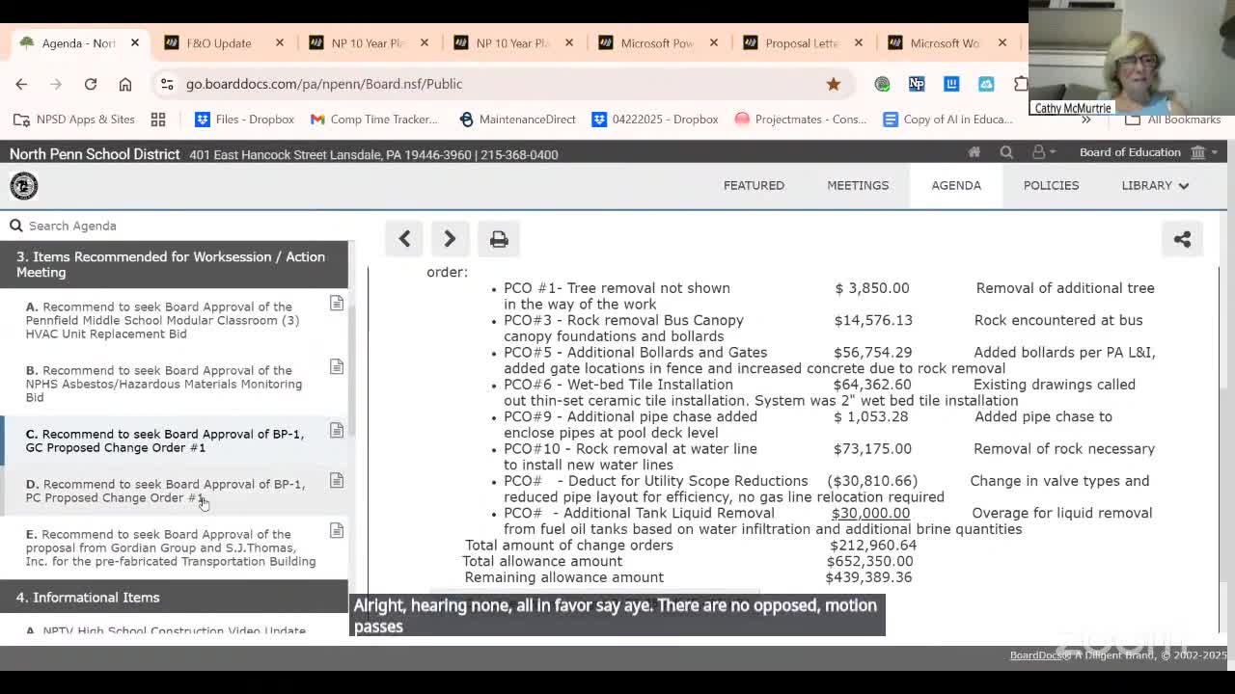Open the blue bars browser extension
The height and width of the screenshot is (694, 1235).
(951, 84)
